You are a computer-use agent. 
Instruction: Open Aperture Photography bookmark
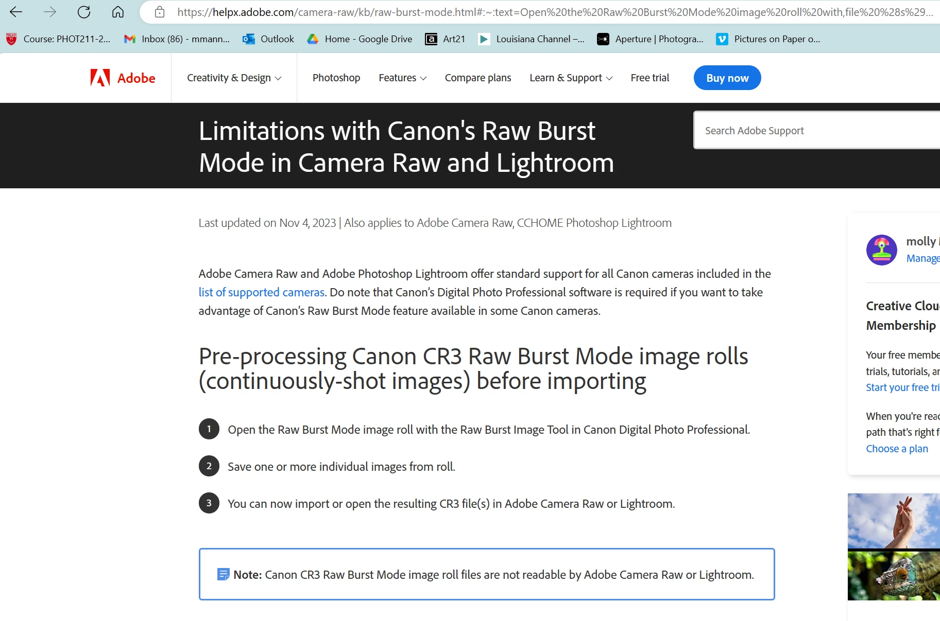coord(650,39)
